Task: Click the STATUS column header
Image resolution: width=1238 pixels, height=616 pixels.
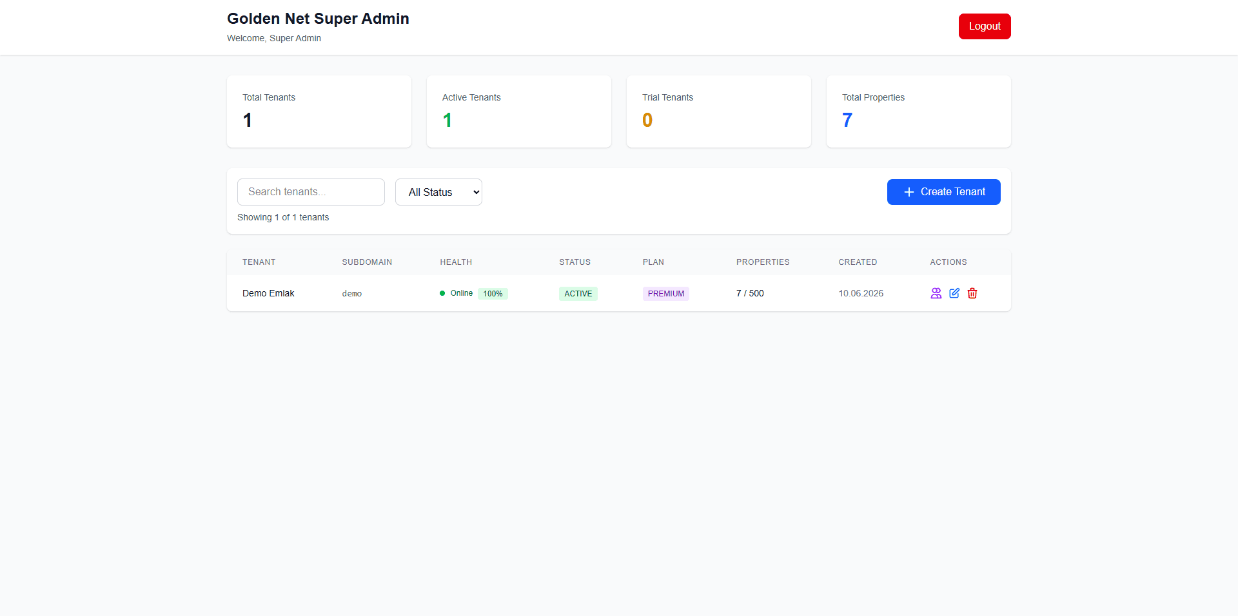Action: click(575, 262)
